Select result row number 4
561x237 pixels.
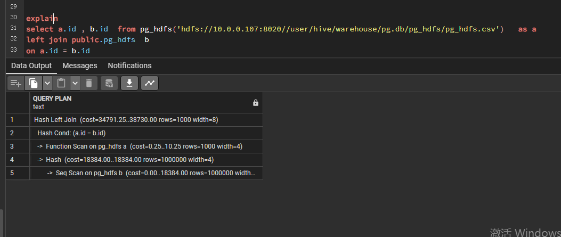(x=18, y=160)
